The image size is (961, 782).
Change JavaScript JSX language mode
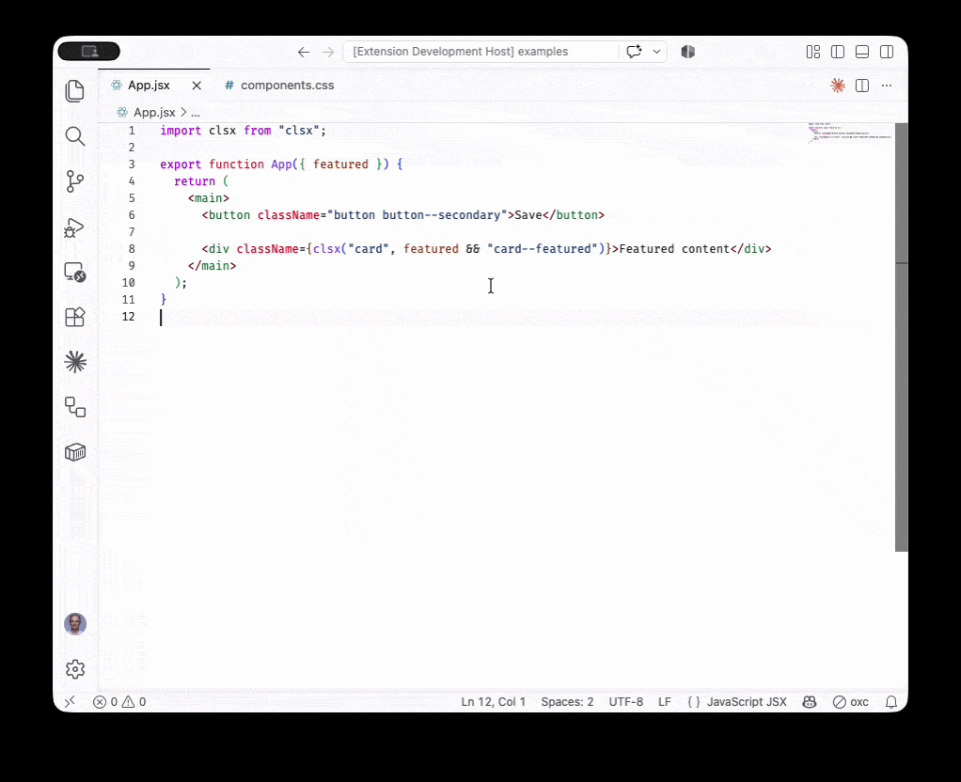747,702
